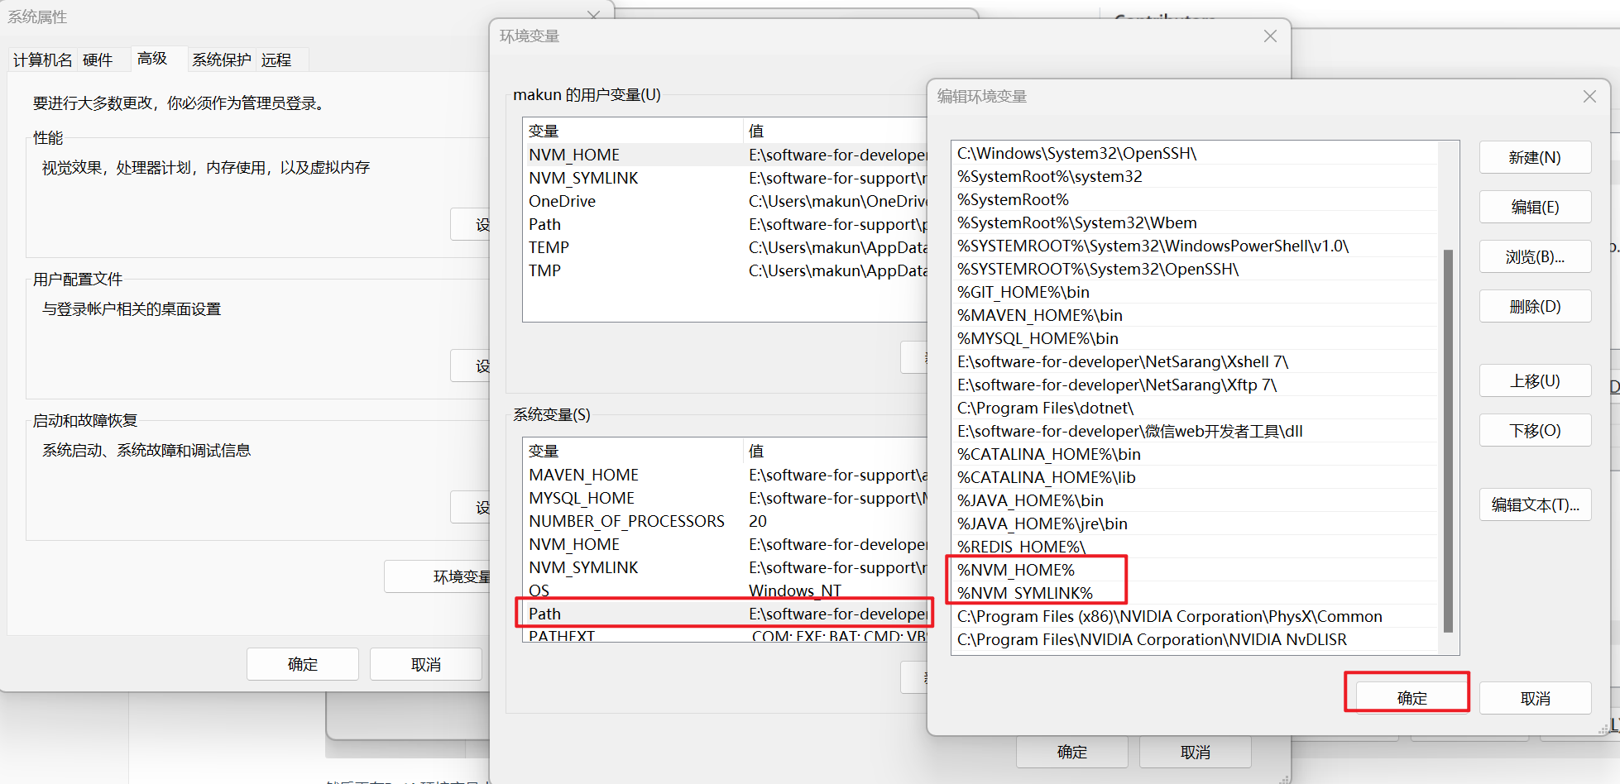The height and width of the screenshot is (784, 1620).
Task: Click 变量 column header in user variables
Action: tap(633, 131)
